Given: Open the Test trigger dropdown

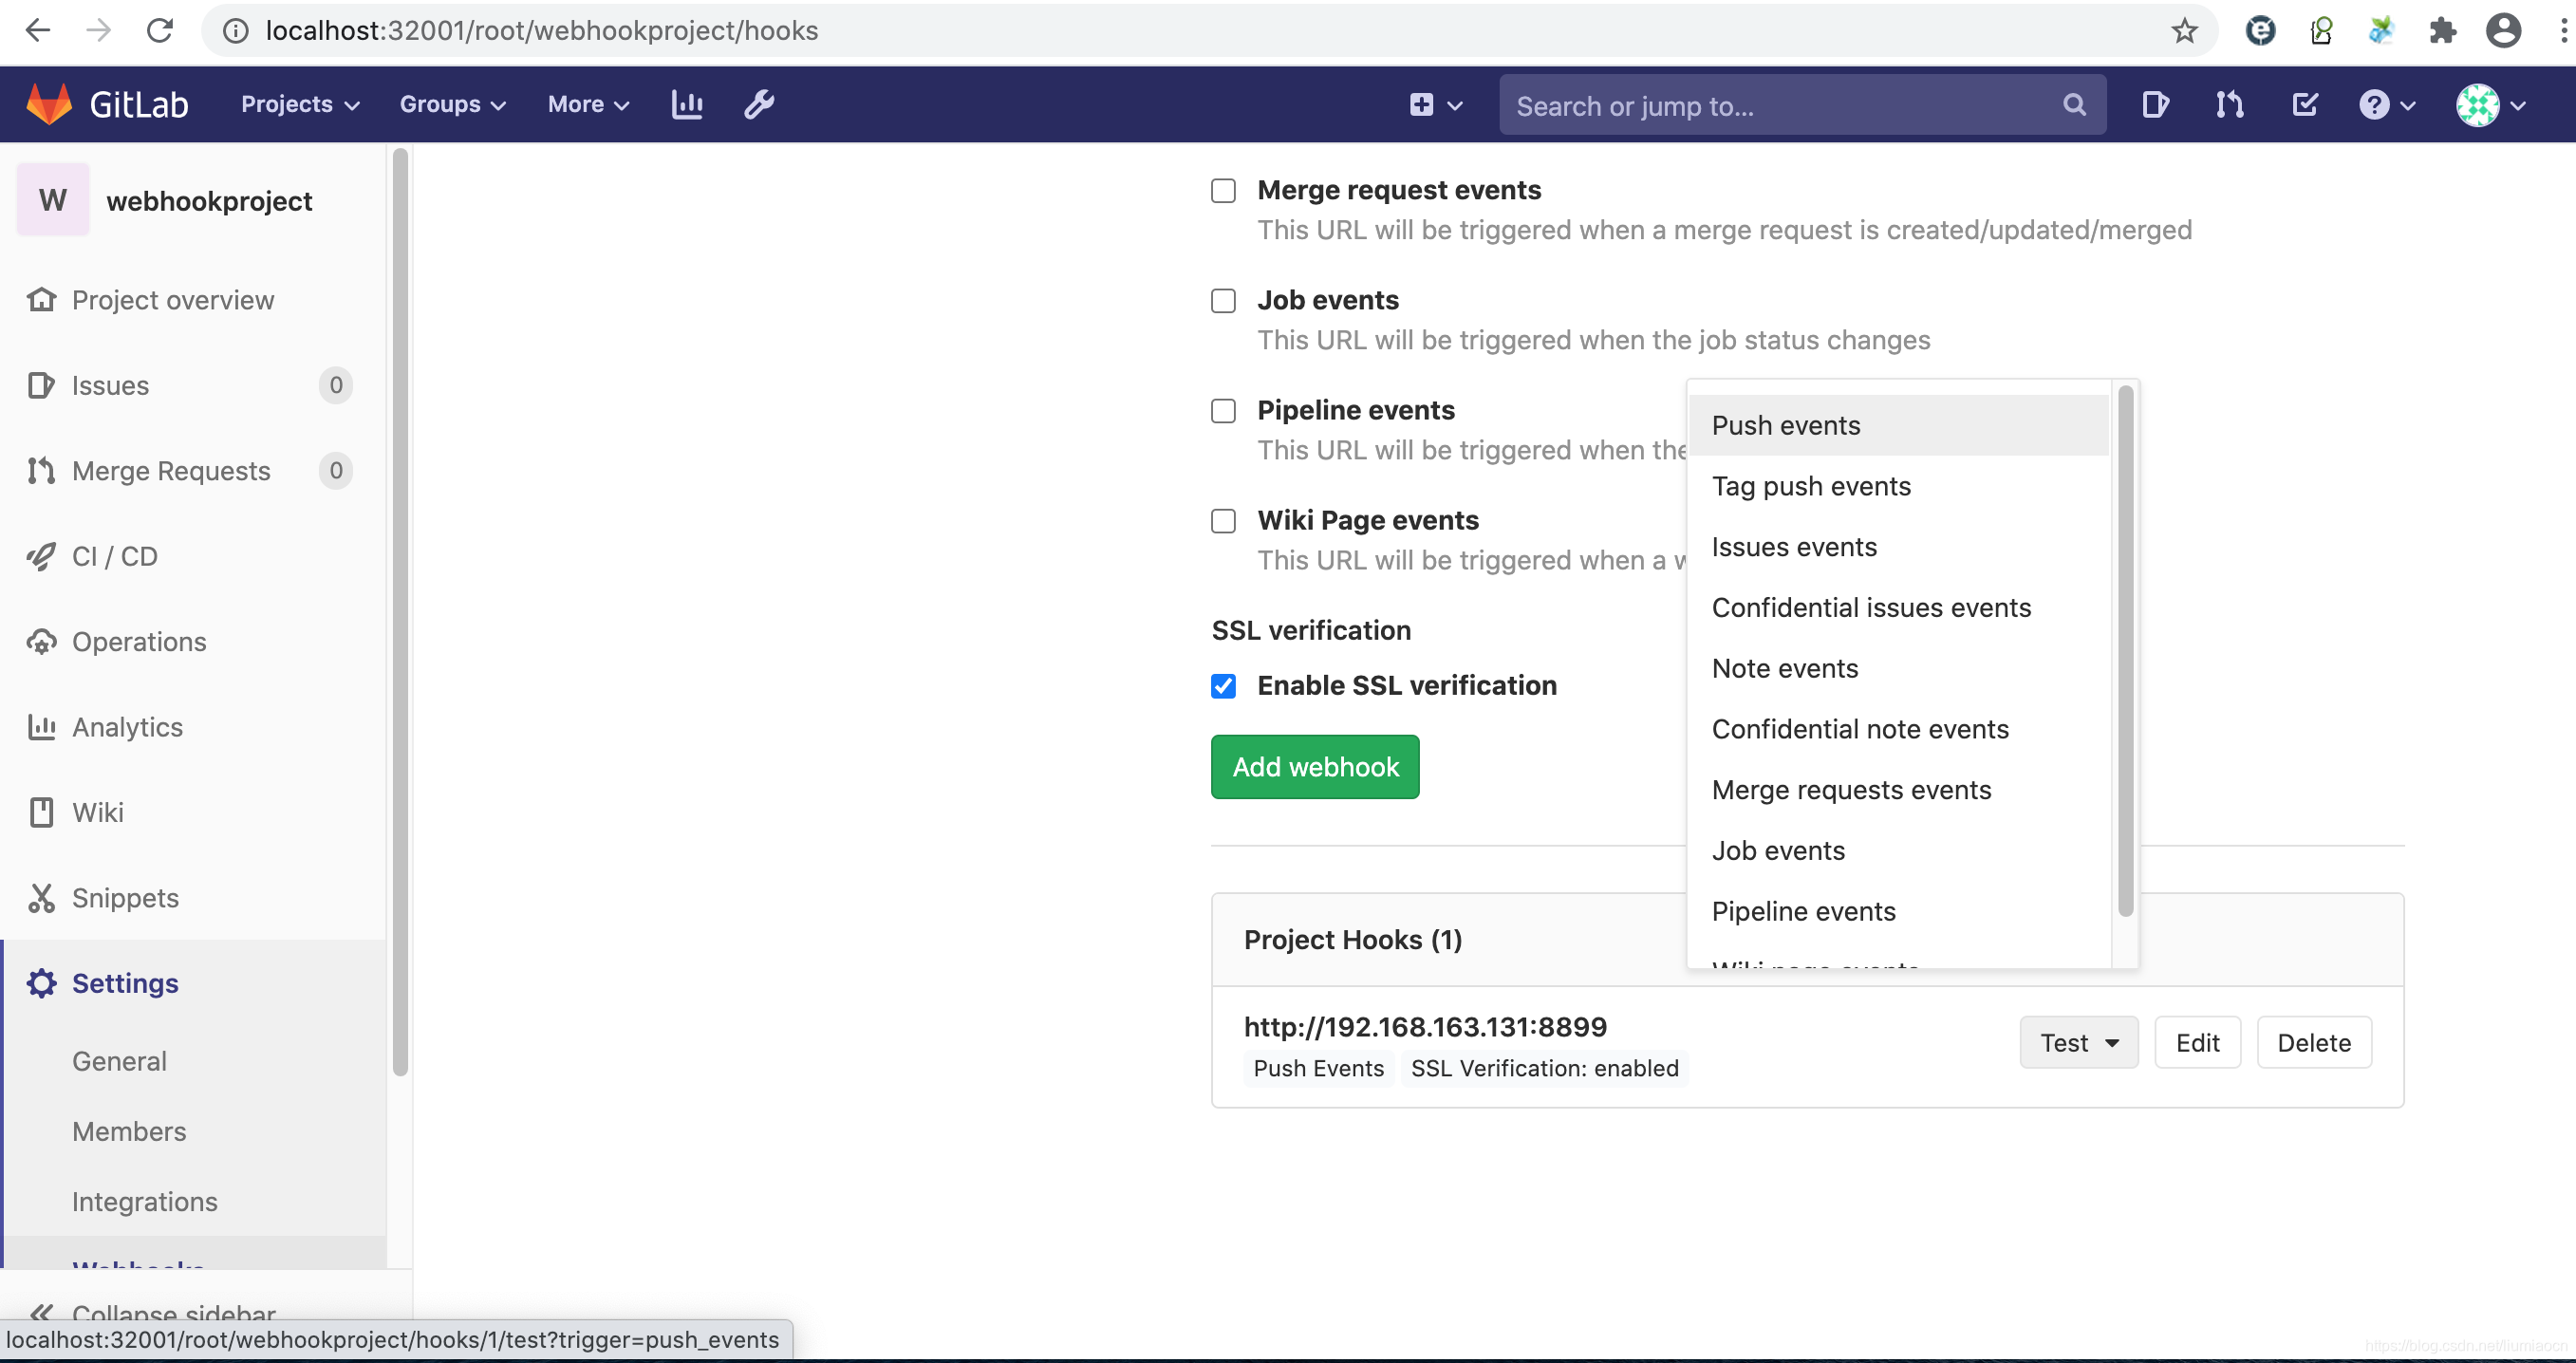Looking at the screenshot, I should (x=2078, y=1043).
